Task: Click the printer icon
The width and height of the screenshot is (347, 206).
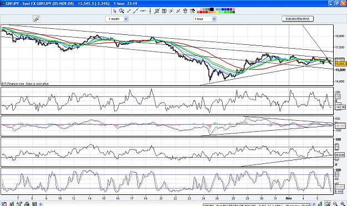Action: coord(27,204)
